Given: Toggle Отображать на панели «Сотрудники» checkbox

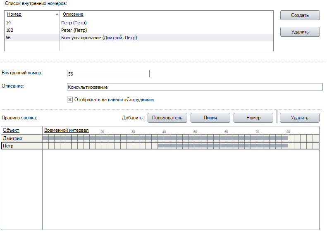Looking at the screenshot, I should click(x=69, y=100).
